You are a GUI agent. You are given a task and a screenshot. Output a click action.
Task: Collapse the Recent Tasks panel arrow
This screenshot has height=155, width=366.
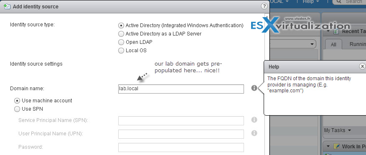(x=328, y=31)
